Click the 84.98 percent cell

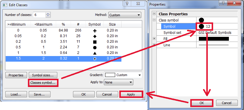click(x=63, y=30)
